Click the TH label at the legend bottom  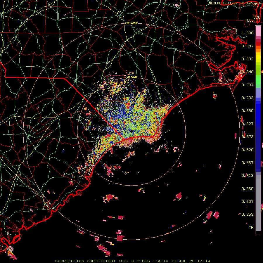(x=251, y=228)
